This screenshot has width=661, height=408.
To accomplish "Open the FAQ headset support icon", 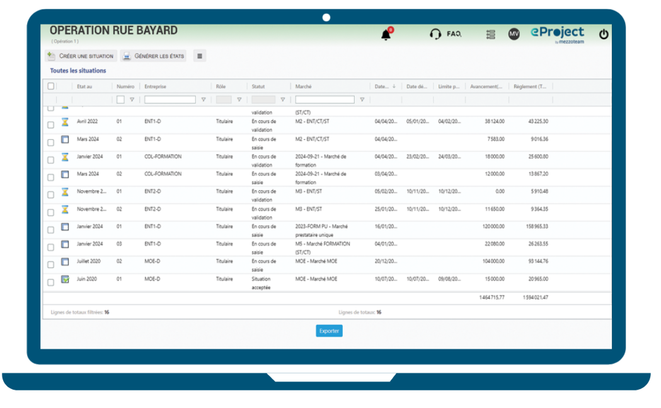I will [x=435, y=34].
